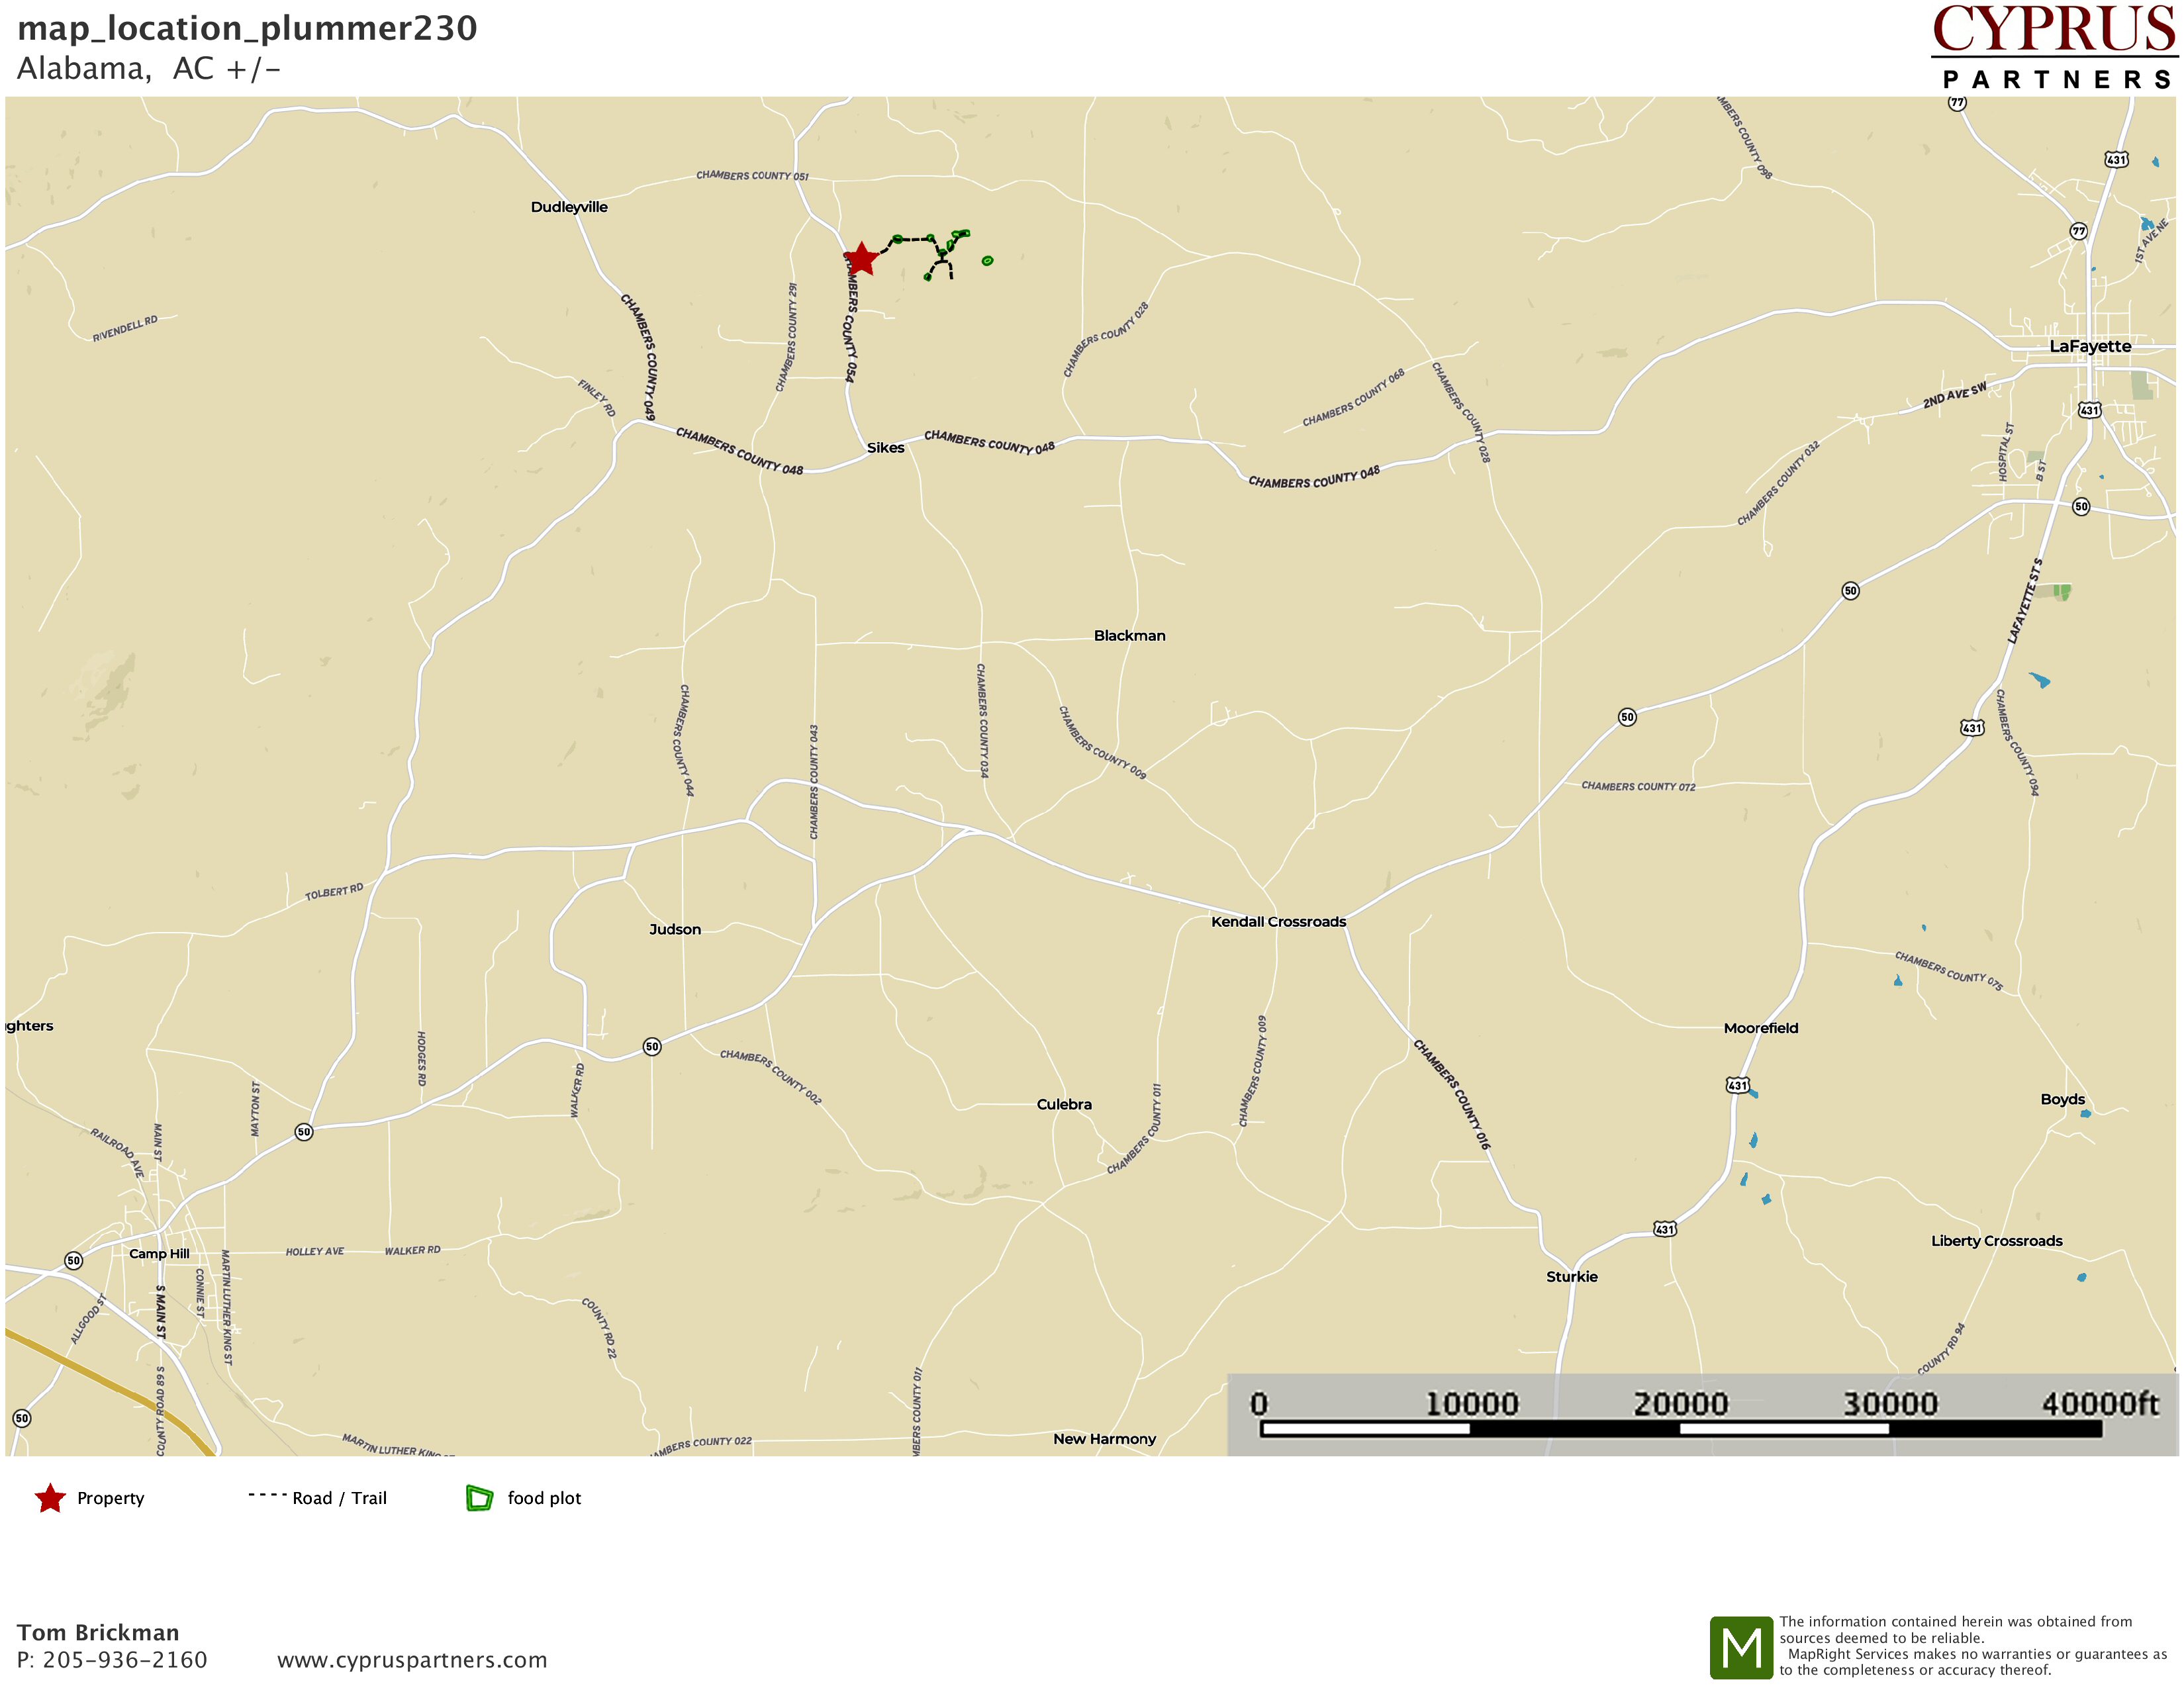Click the red star icon in the legend
The width and height of the screenshot is (2184, 1688).
pos(50,1498)
